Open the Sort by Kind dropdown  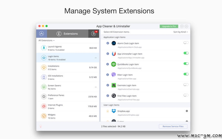coord(180,32)
